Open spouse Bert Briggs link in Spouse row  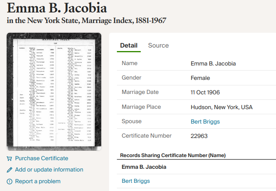[205, 122]
